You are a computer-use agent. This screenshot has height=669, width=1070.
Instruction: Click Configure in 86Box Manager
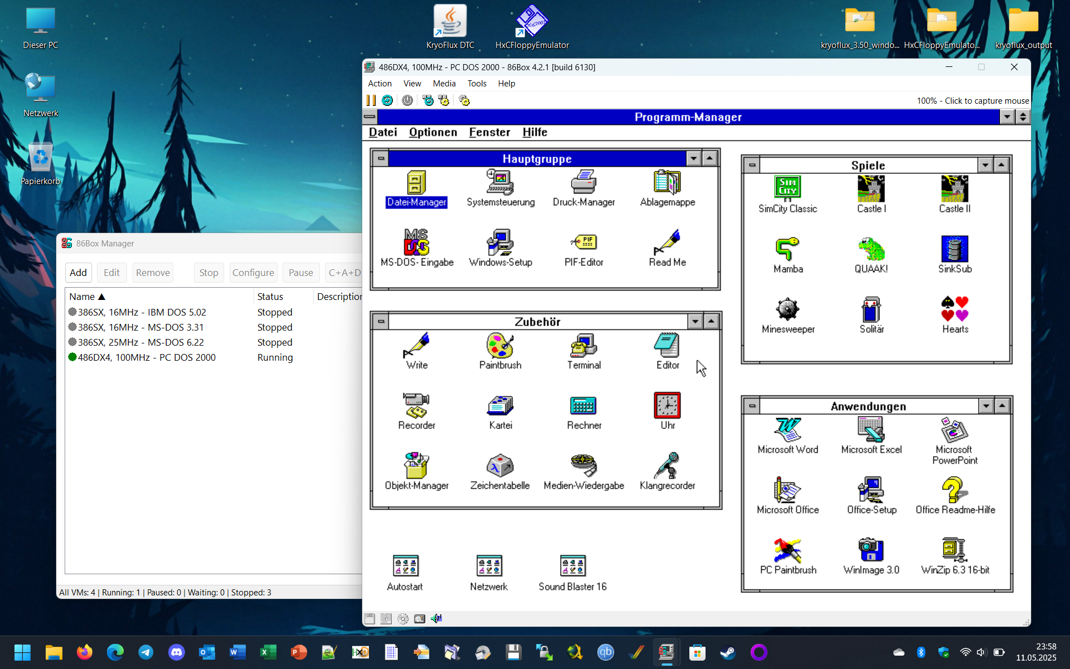(x=253, y=273)
